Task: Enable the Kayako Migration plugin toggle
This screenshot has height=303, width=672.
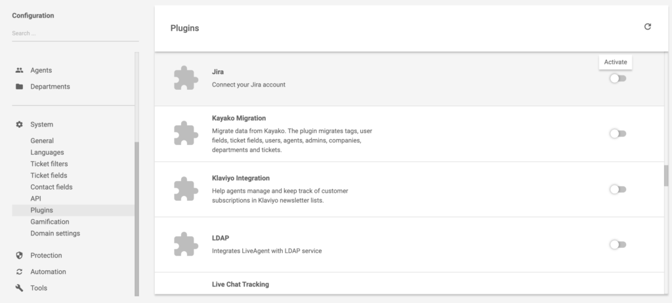Action: click(618, 134)
